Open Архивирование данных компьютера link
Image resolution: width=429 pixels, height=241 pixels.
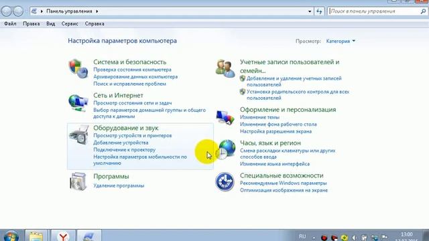point(135,77)
